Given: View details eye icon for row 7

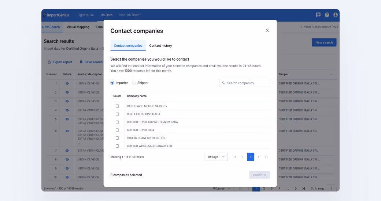Looking at the screenshot, I should pos(67,151).
